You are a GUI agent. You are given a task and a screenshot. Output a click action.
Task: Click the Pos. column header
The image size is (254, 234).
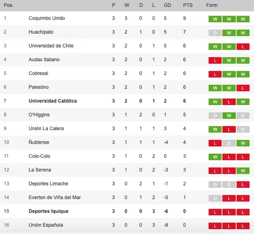(x=8, y=5)
